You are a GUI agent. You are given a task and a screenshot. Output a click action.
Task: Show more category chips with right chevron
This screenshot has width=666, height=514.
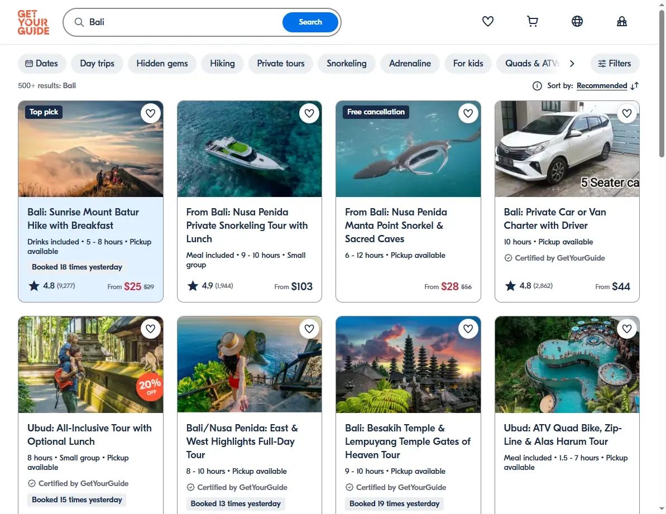click(572, 64)
